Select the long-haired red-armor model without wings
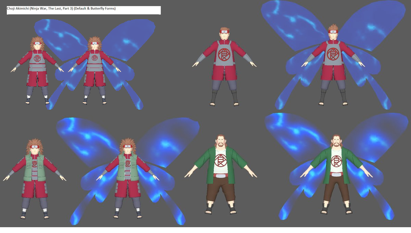411x233 pixels. tap(38, 70)
